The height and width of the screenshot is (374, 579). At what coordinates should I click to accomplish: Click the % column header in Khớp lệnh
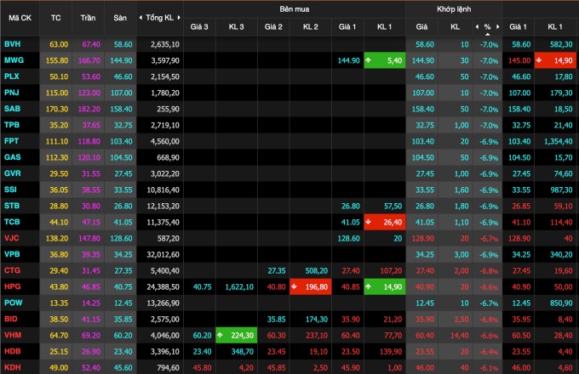tap(487, 26)
